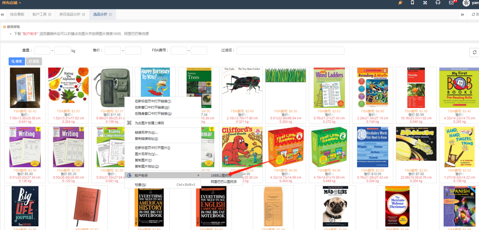Open the 240 Vocabulary Words book thumbnail

click(x=372, y=147)
